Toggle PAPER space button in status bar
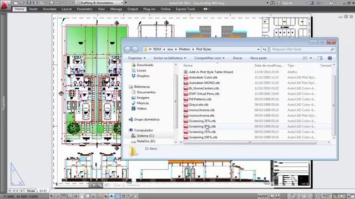The image size is (355, 199). (x=262, y=196)
